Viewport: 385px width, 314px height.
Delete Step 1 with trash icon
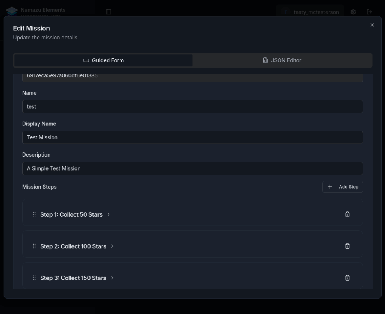(347, 214)
